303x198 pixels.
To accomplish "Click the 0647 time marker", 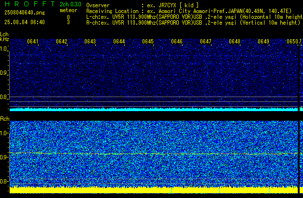I will tap(206, 42).
